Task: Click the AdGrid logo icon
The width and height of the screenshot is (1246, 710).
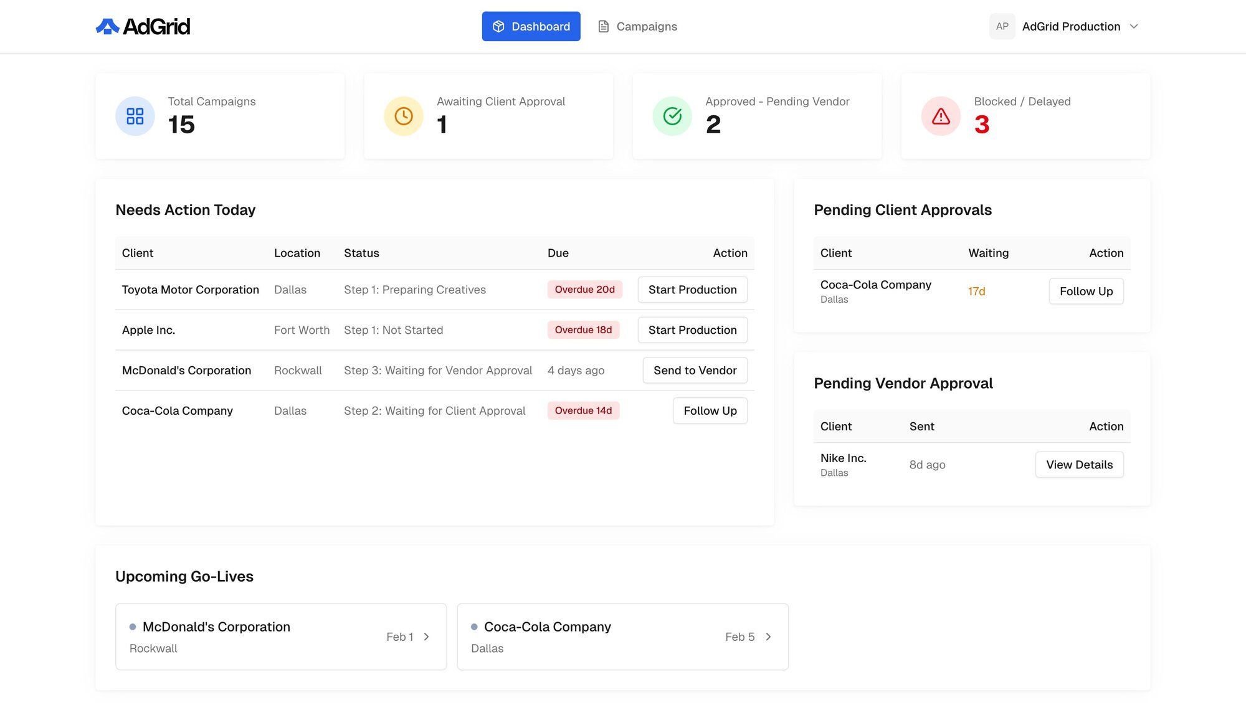Action: click(107, 26)
